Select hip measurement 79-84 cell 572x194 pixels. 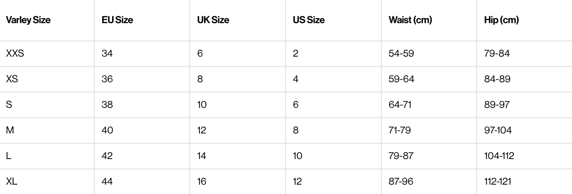click(497, 54)
